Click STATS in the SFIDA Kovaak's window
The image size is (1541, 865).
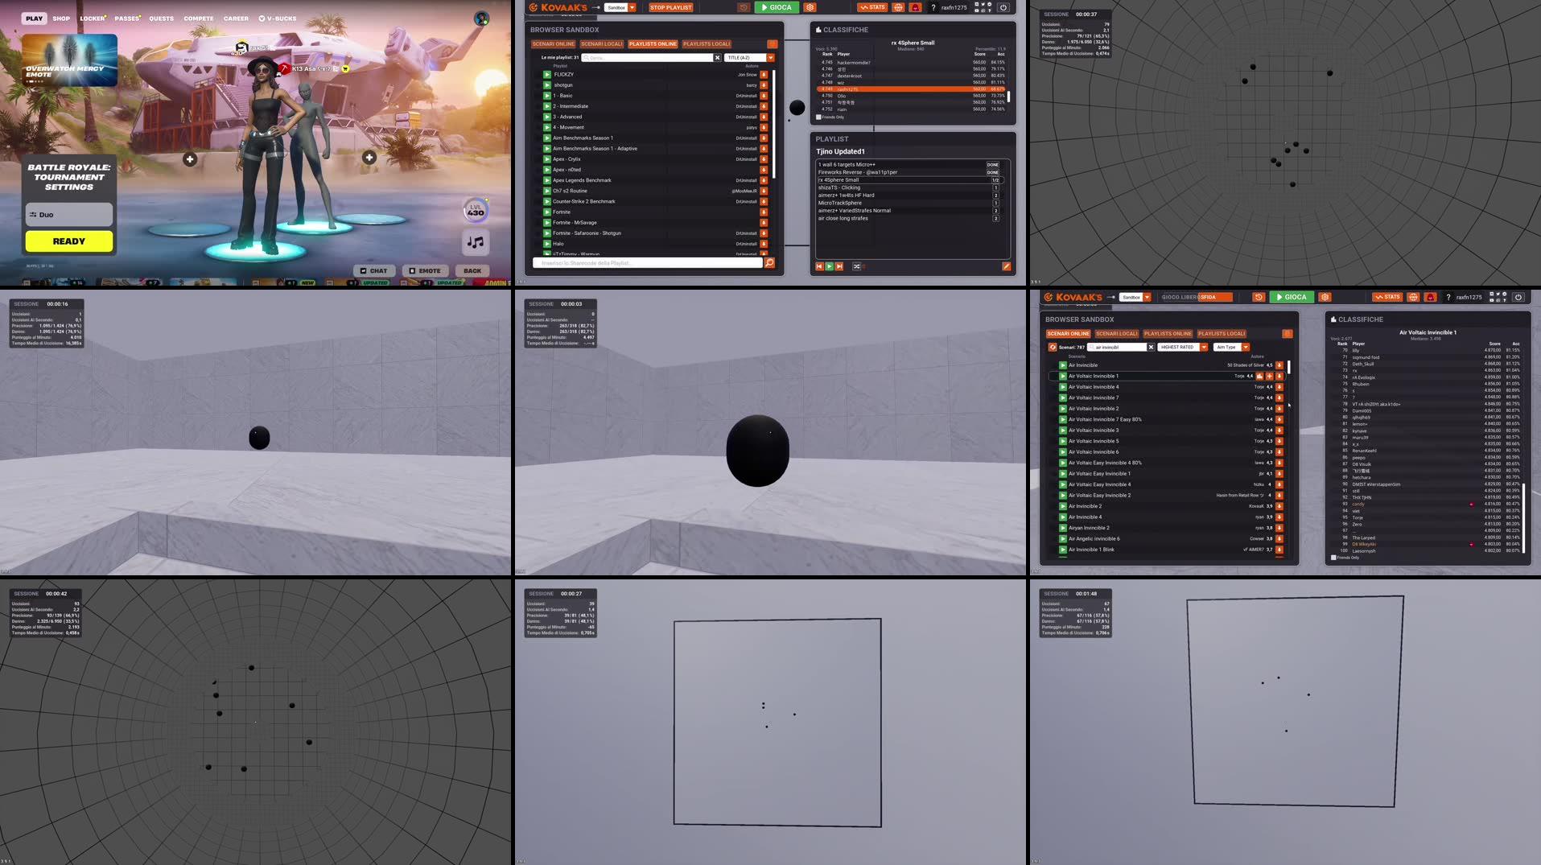tap(1387, 297)
